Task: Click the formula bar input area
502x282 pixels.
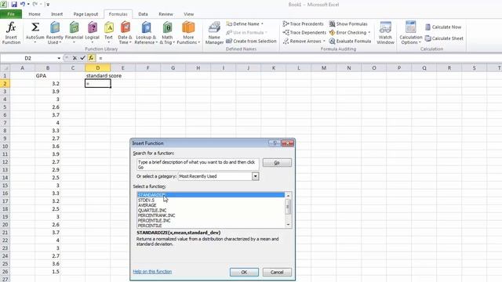Action: coord(298,58)
